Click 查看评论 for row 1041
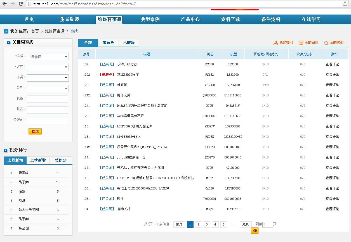This screenshot has height=242, width=351. (x=332, y=209)
